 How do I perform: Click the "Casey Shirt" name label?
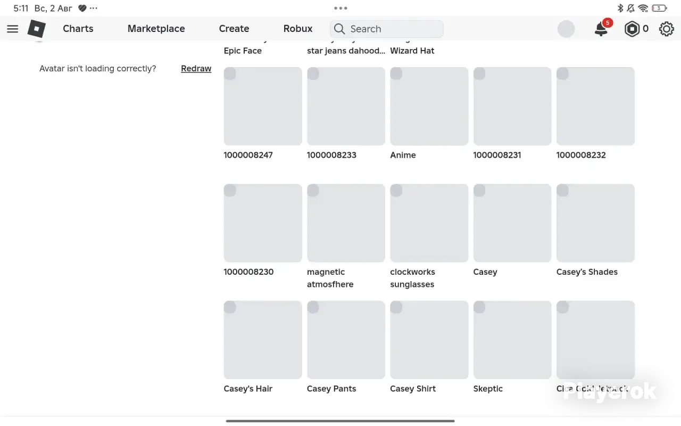(413, 389)
